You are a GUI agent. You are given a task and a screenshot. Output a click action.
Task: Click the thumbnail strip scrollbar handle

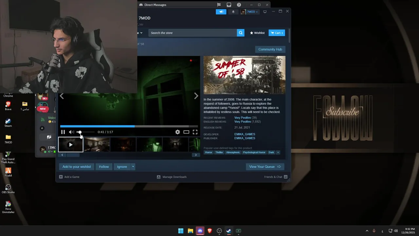tap(73, 155)
